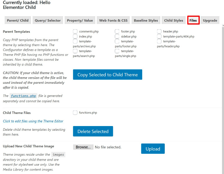Click Copy Selected to Child Theme button
This screenshot has width=224, height=174.
[x=108, y=74]
